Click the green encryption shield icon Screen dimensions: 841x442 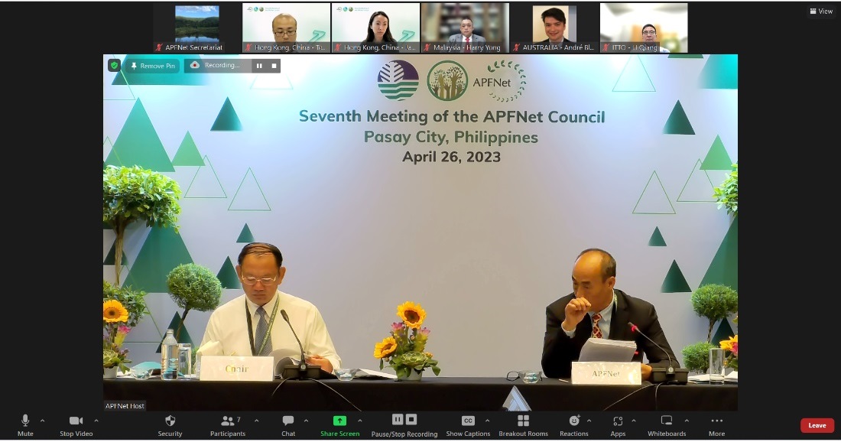pos(114,66)
